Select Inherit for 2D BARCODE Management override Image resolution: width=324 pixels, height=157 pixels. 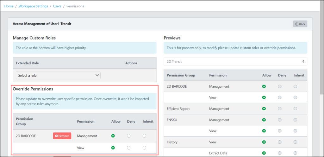click(144, 136)
